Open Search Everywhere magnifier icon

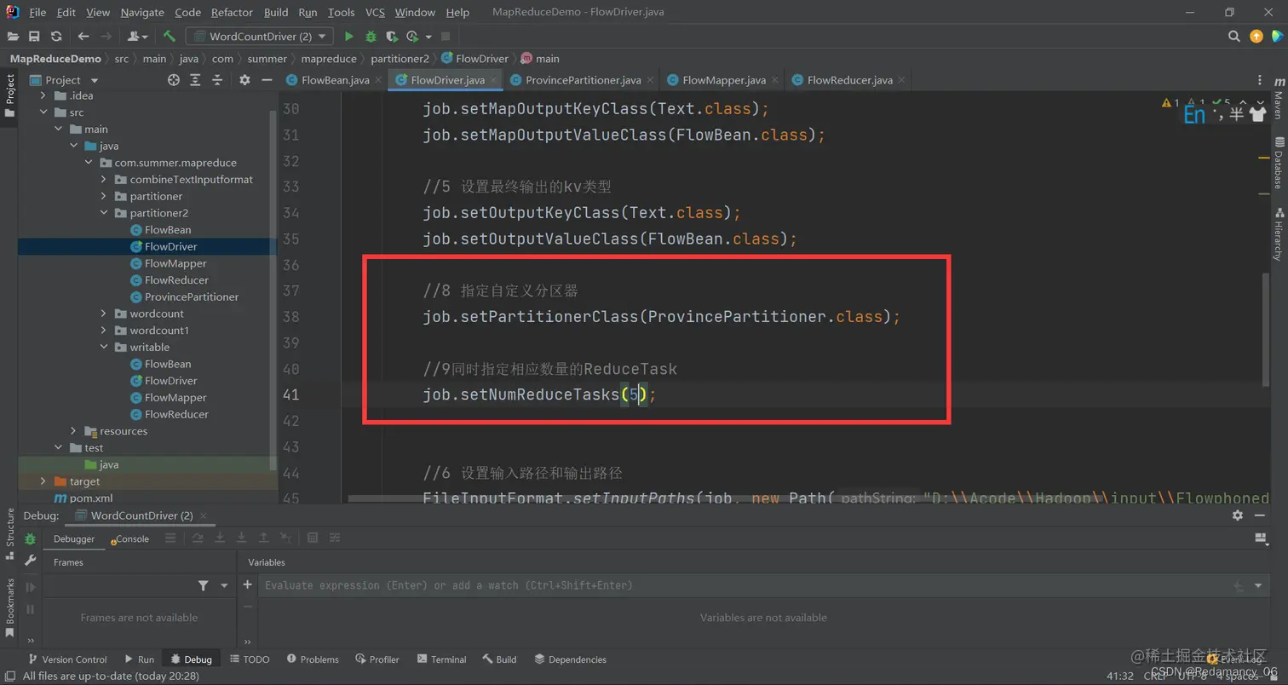point(1233,36)
